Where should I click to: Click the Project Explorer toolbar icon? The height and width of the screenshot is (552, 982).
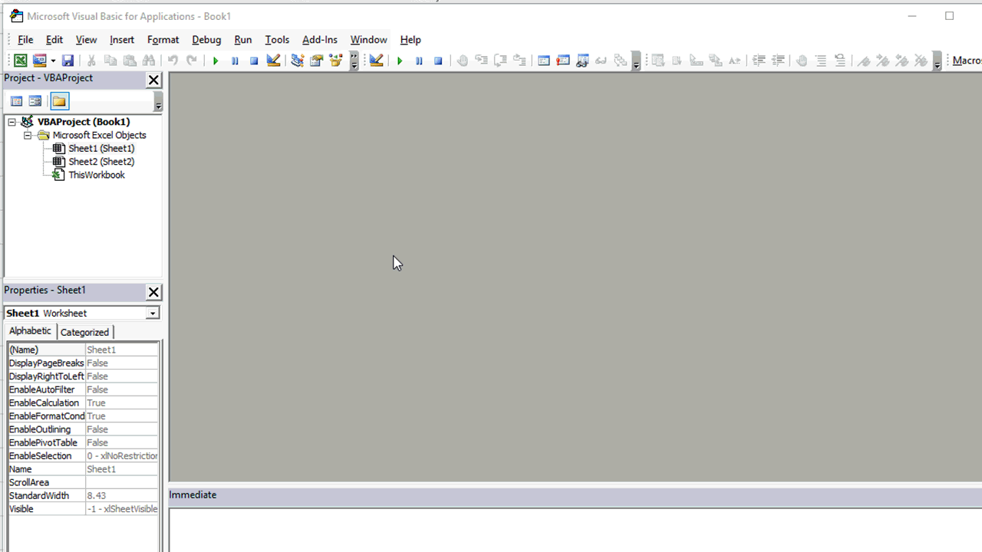click(295, 61)
